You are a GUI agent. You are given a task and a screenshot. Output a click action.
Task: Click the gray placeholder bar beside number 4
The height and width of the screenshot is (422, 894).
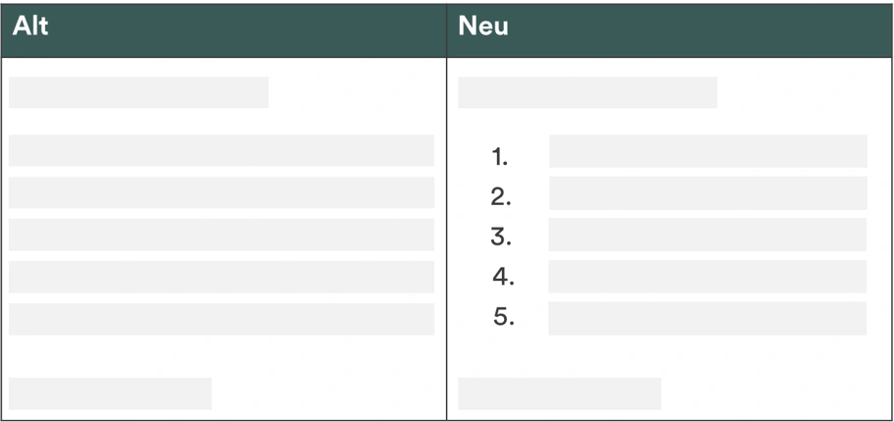(707, 277)
